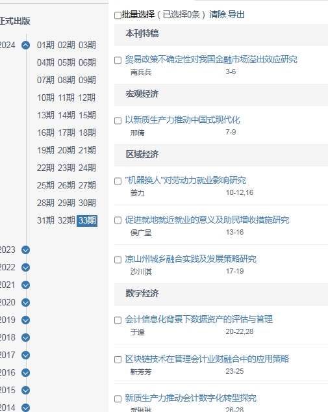Screen dimensions: 328x412
Task: Expand the 2015 year chevron
Action: [x=25, y=390]
